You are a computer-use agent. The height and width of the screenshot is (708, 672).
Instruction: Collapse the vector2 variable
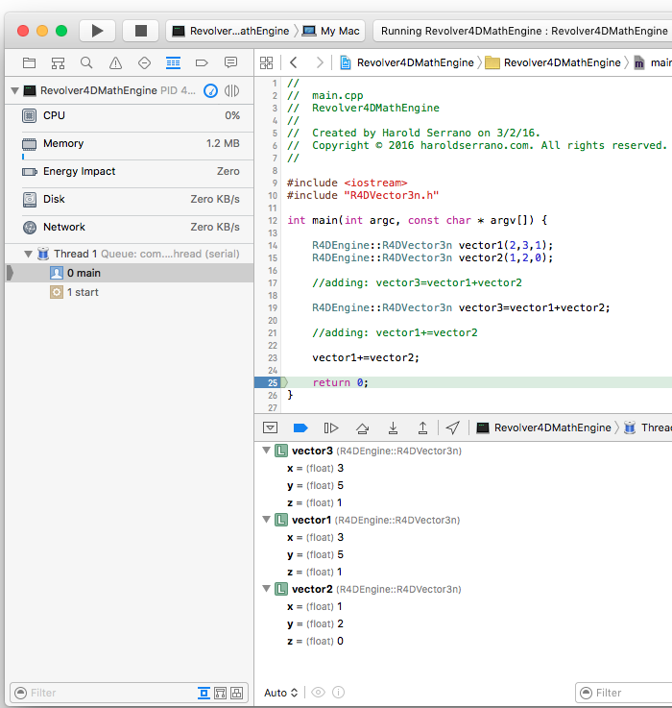(267, 588)
